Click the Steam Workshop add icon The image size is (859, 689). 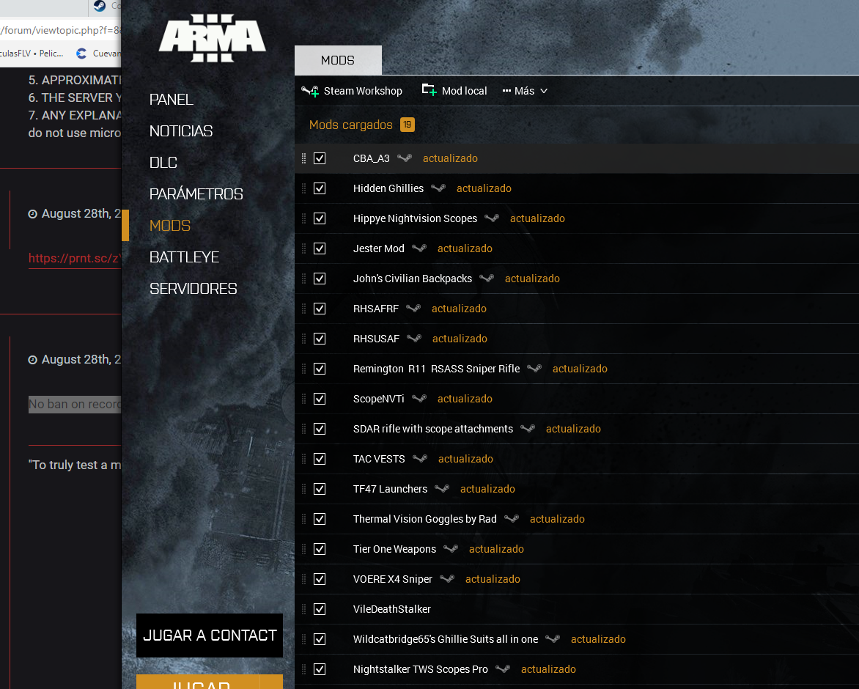(310, 91)
